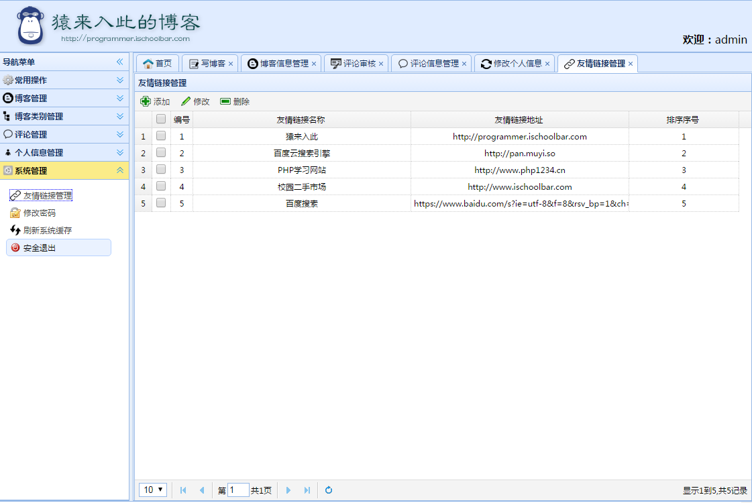This screenshot has width=752, height=503.
Task: Click the 删除 icon to delete
Action: (224, 101)
